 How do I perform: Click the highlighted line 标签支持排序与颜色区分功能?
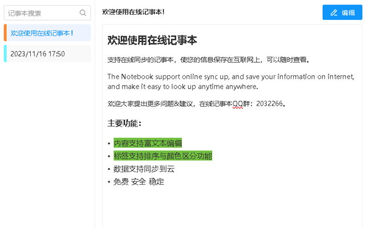pyautogui.click(x=163, y=156)
